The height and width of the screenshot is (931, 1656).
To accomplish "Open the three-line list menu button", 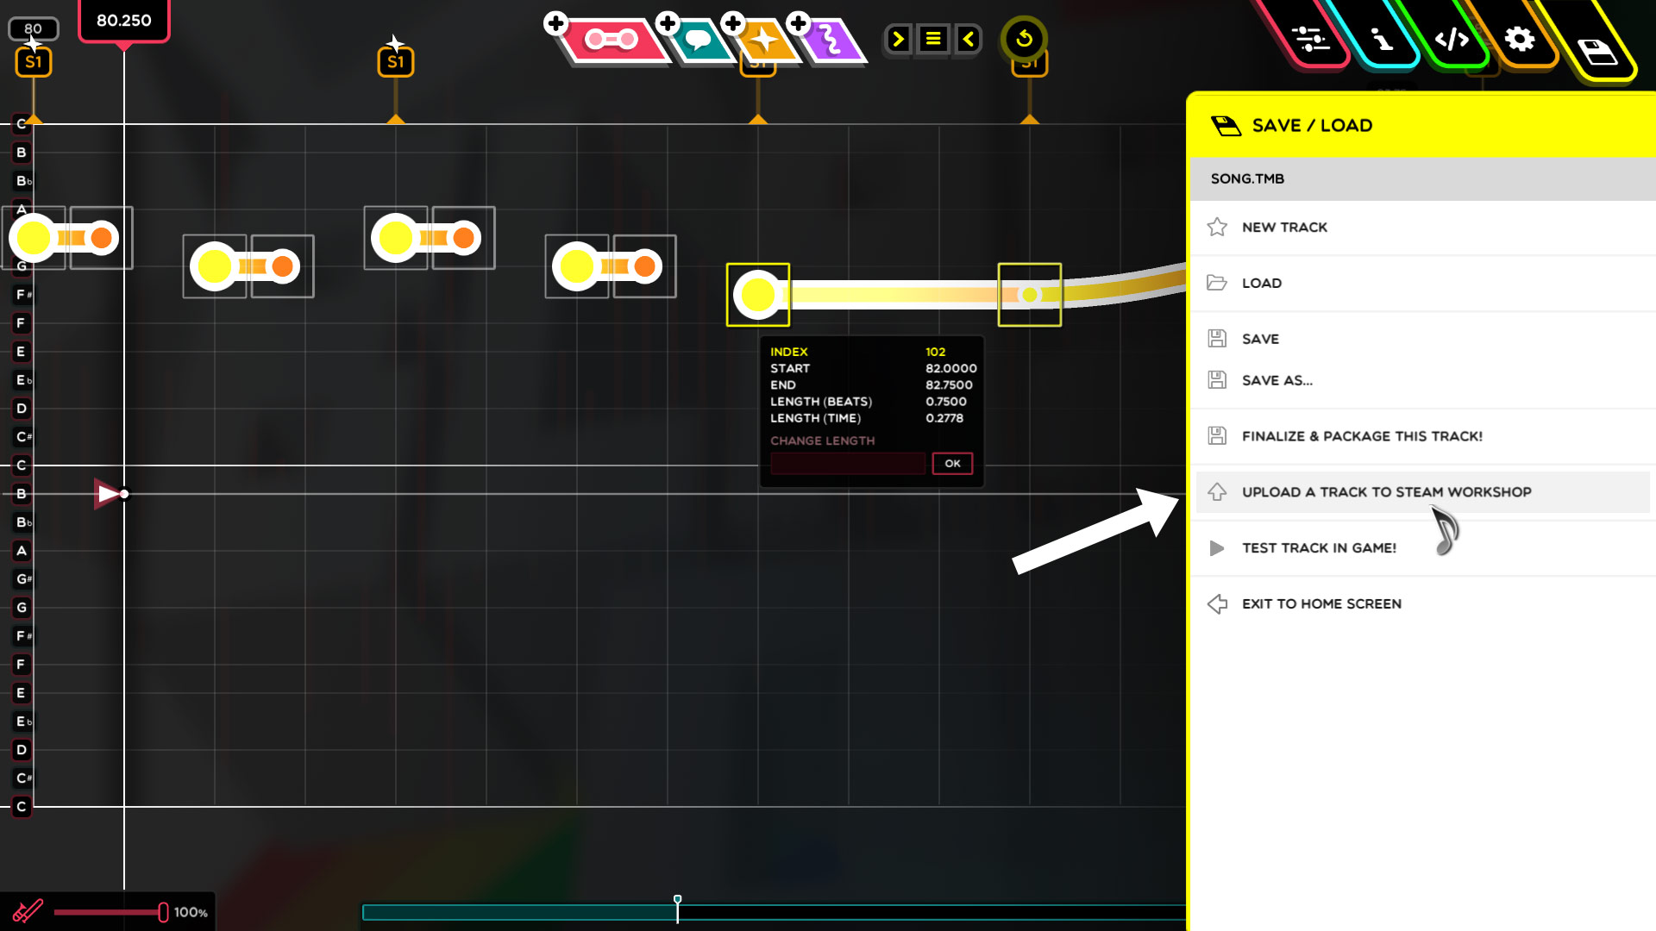I will coord(933,39).
